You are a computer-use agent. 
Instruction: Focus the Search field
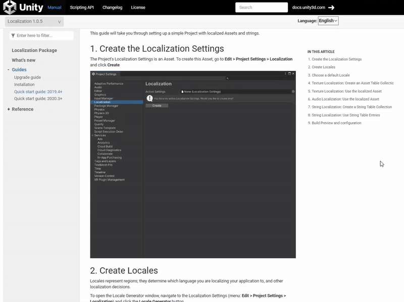[x=262, y=8]
